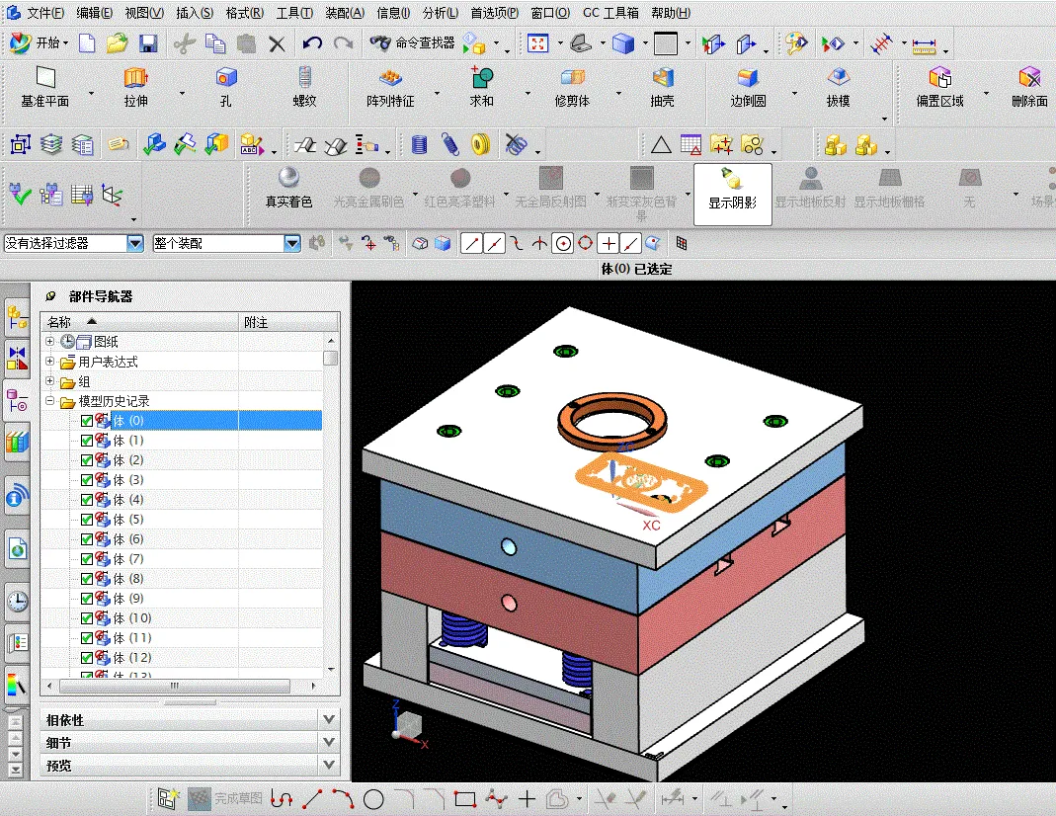
Task: Open the 分析(L) menu
Action: (440, 13)
